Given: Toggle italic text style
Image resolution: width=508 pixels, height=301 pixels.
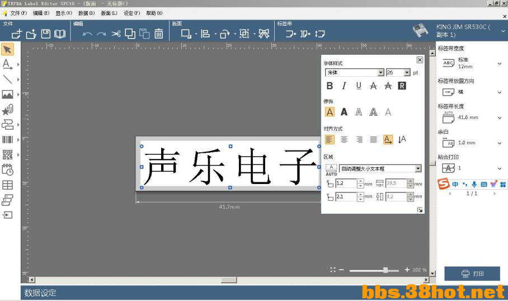Looking at the screenshot, I should pyautogui.click(x=344, y=86).
